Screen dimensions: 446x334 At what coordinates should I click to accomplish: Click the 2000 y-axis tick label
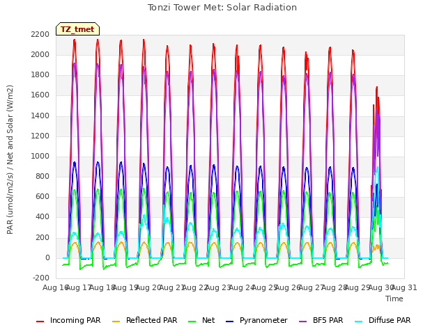(40, 54)
